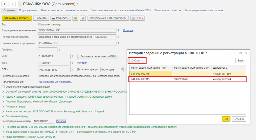The height and width of the screenshot is (140, 256).
Task: Open Банковские счета tab link
Action: click(x=51, y=10)
